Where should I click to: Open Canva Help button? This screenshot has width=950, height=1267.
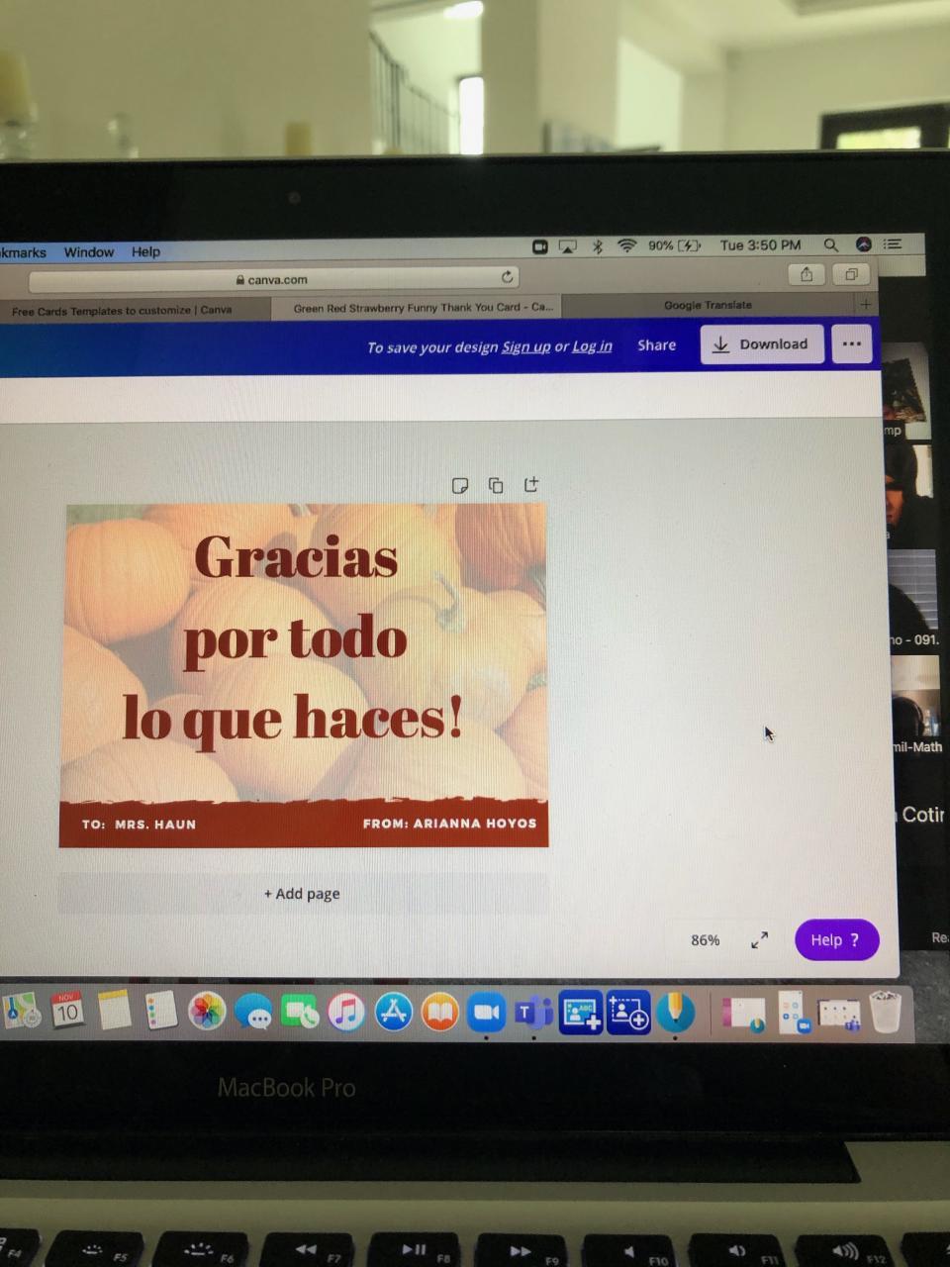coord(836,940)
